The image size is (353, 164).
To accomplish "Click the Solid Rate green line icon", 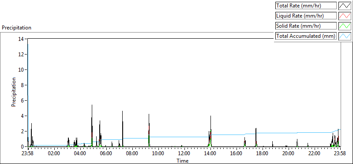I will [x=345, y=26].
